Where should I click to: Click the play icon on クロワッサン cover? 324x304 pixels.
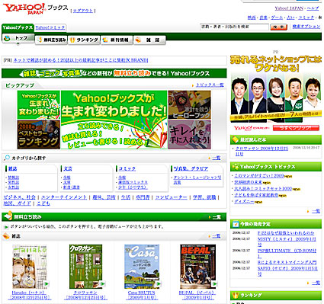(x=102, y=283)
